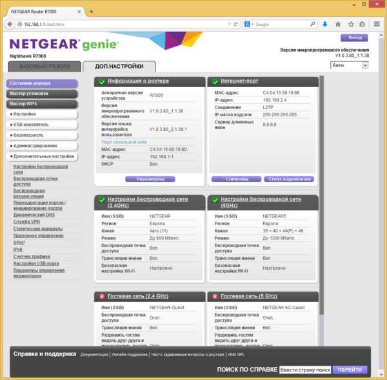
Task: Open the Динамический DNS link
Action: tap(34, 215)
